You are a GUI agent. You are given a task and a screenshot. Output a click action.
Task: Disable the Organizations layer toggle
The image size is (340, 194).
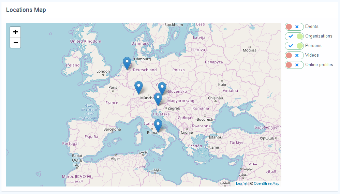(294, 36)
